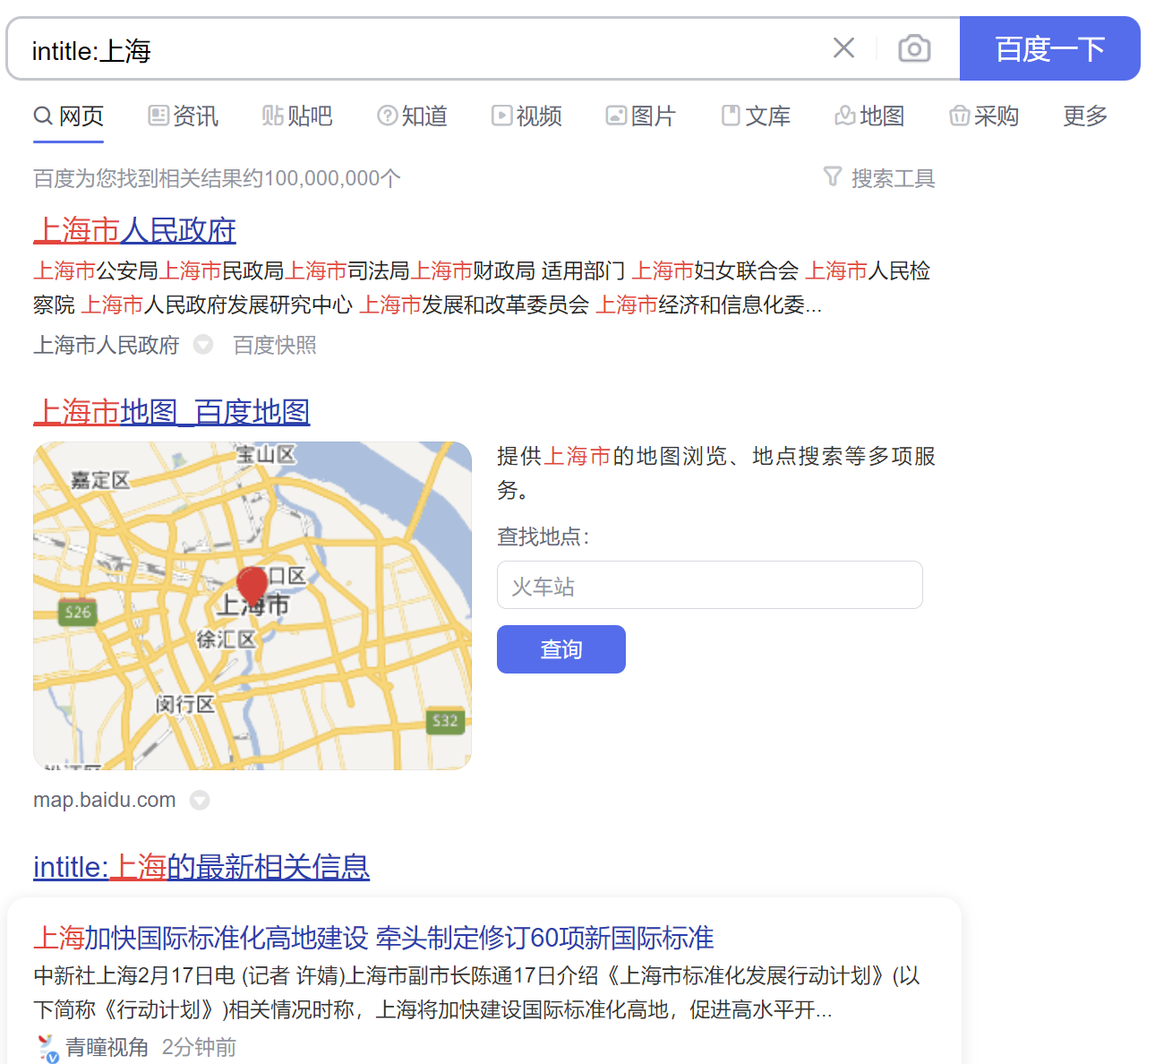Expand dropdown arrow beside map.baidu.com
Image resolution: width=1155 pixels, height=1064 pixels.
200,801
